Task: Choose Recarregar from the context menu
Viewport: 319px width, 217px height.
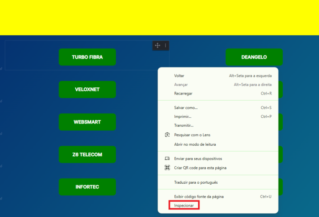Action: coord(218,94)
